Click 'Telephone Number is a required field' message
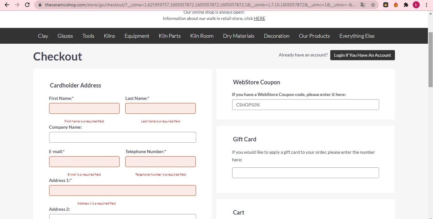The image size is (433, 219). (x=161, y=175)
